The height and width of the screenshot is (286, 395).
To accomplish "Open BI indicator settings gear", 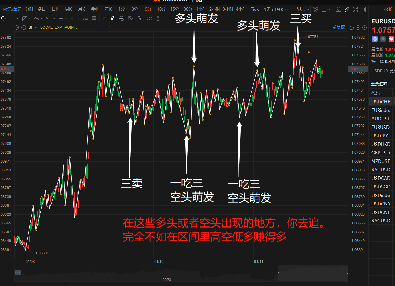I will coord(17,27).
